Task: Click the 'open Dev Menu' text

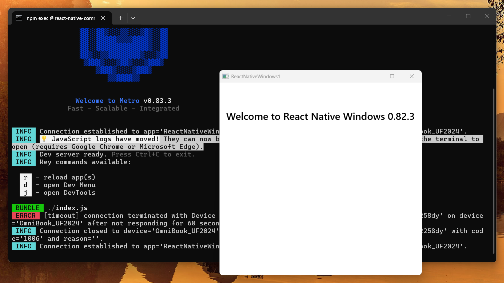Action: (69, 185)
